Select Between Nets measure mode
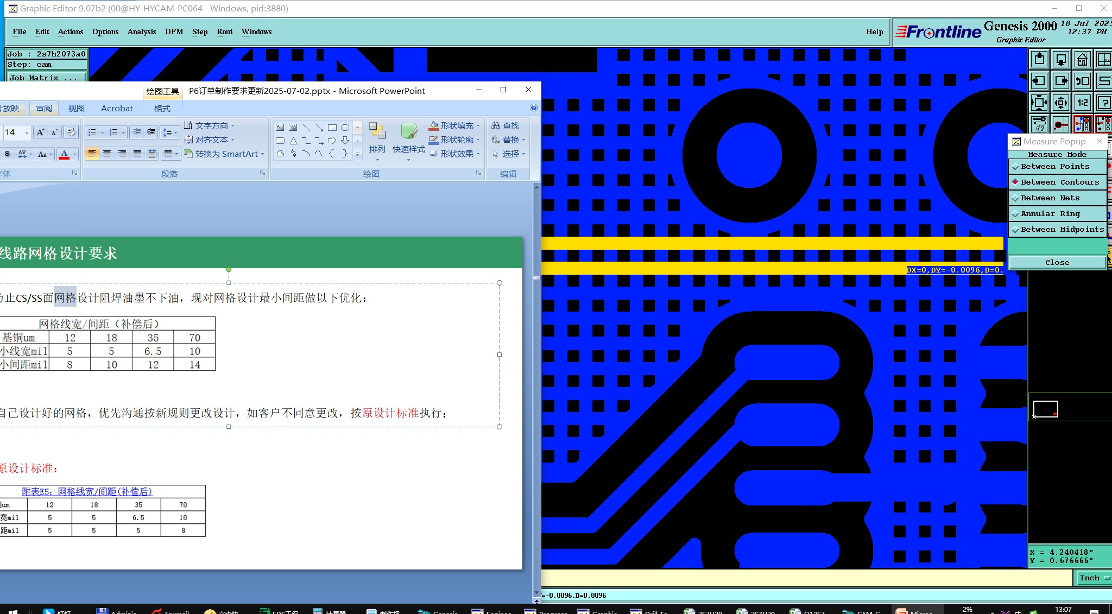 coord(1050,198)
